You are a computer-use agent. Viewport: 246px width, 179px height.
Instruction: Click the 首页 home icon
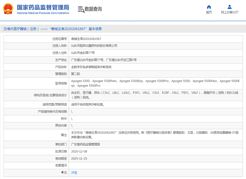point(209,7)
